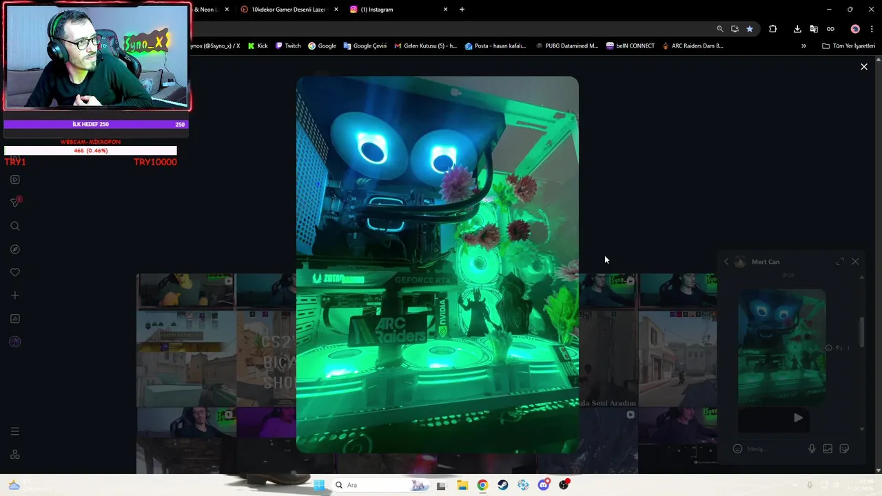Open emoji picker in message box
882x496 pixels.
pyautogui.click(x=737, y=448)
